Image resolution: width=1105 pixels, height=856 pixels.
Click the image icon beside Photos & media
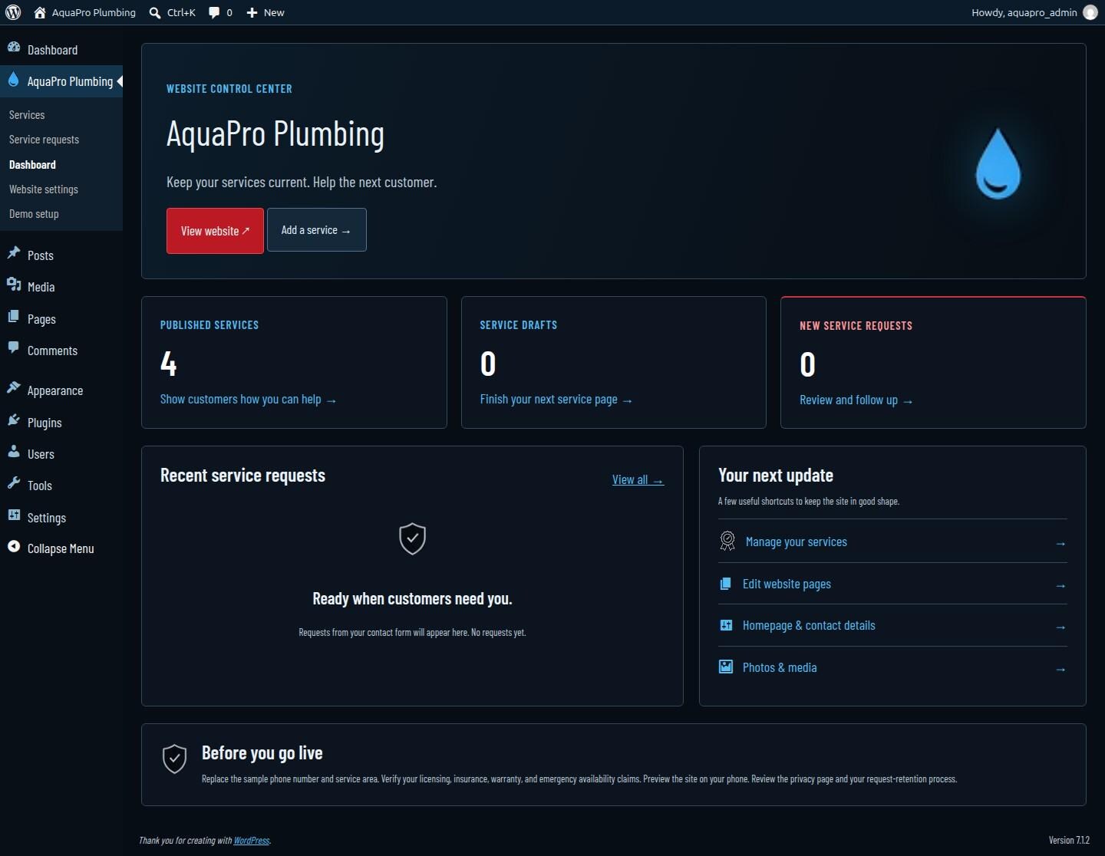point(726,667)
